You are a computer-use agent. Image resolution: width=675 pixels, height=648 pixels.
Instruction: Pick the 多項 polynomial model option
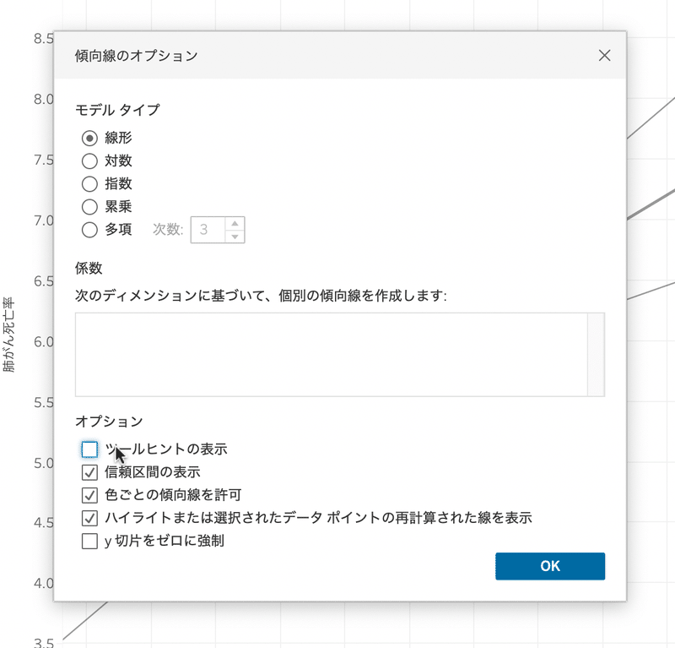pyautogui.click(x=89, y=230)
